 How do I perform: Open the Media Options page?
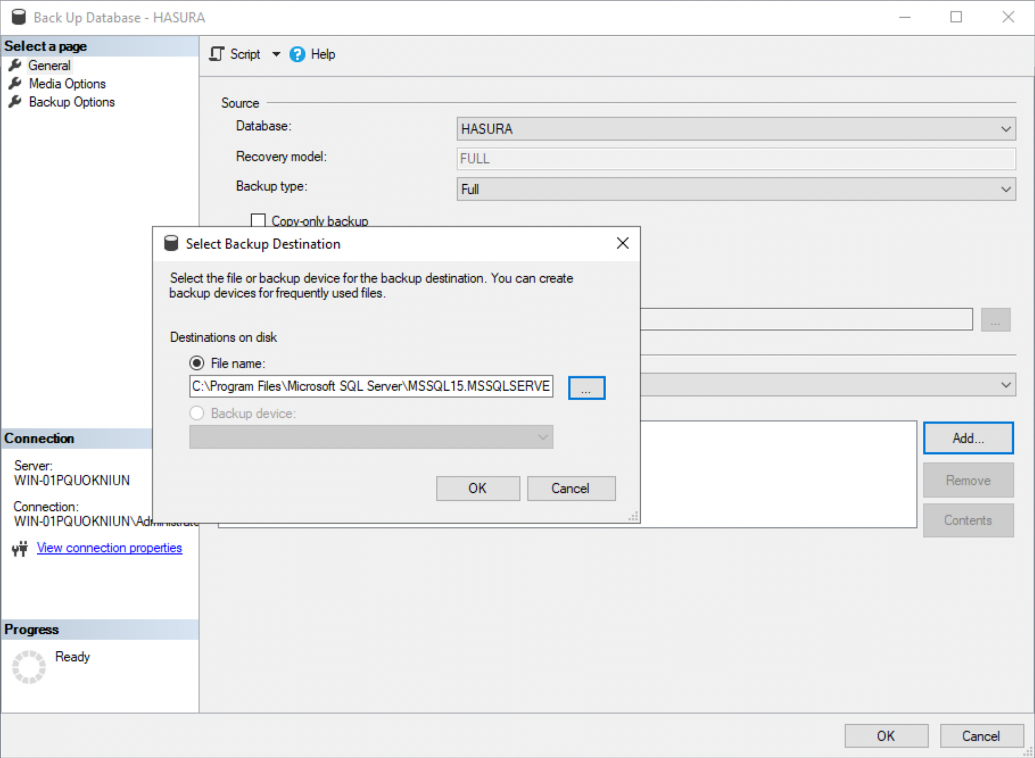coord(67,84)
